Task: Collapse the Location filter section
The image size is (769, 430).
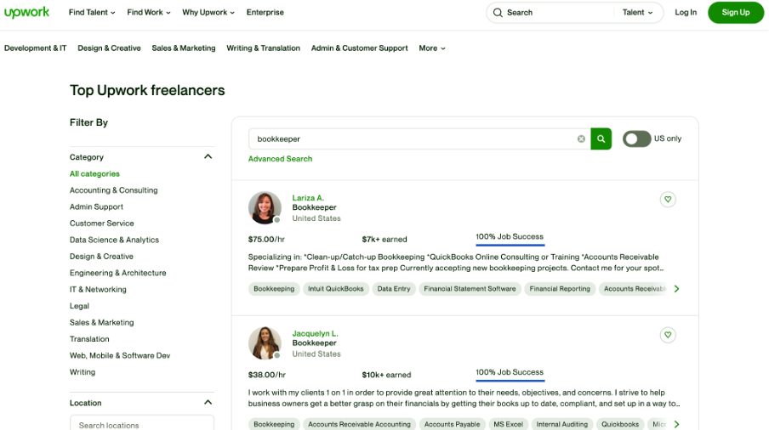Action: pos(208,403)
